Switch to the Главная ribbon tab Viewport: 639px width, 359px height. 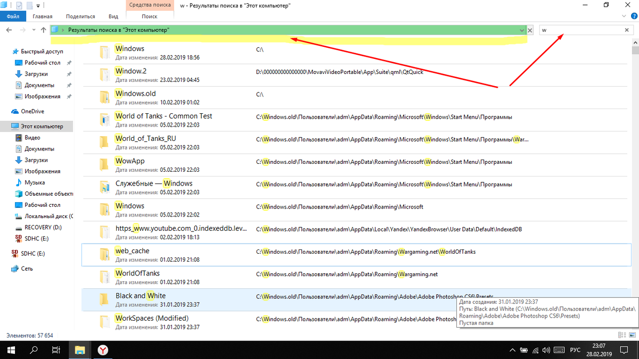click(42, 16)
